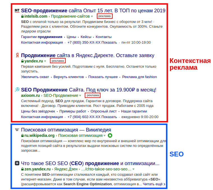Click реклама badge on intelsib ad
This screenshot has width=213, height=190.
[104, 16]
